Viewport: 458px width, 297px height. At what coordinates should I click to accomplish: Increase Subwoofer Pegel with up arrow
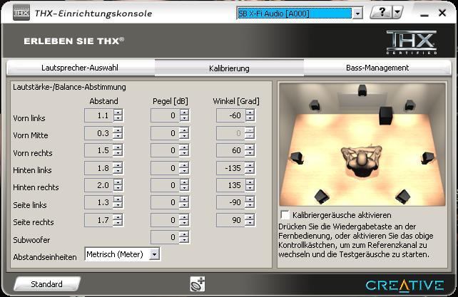pyautogui.click(x=184, y=234)
